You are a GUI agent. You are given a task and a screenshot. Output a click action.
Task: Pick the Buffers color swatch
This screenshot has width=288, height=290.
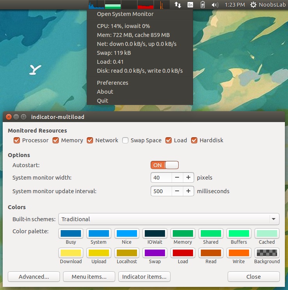tap(239, 233)
